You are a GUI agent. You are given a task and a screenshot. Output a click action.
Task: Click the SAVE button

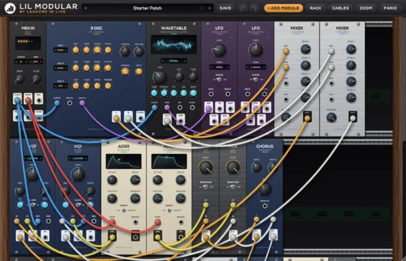(x=225, y=8)
